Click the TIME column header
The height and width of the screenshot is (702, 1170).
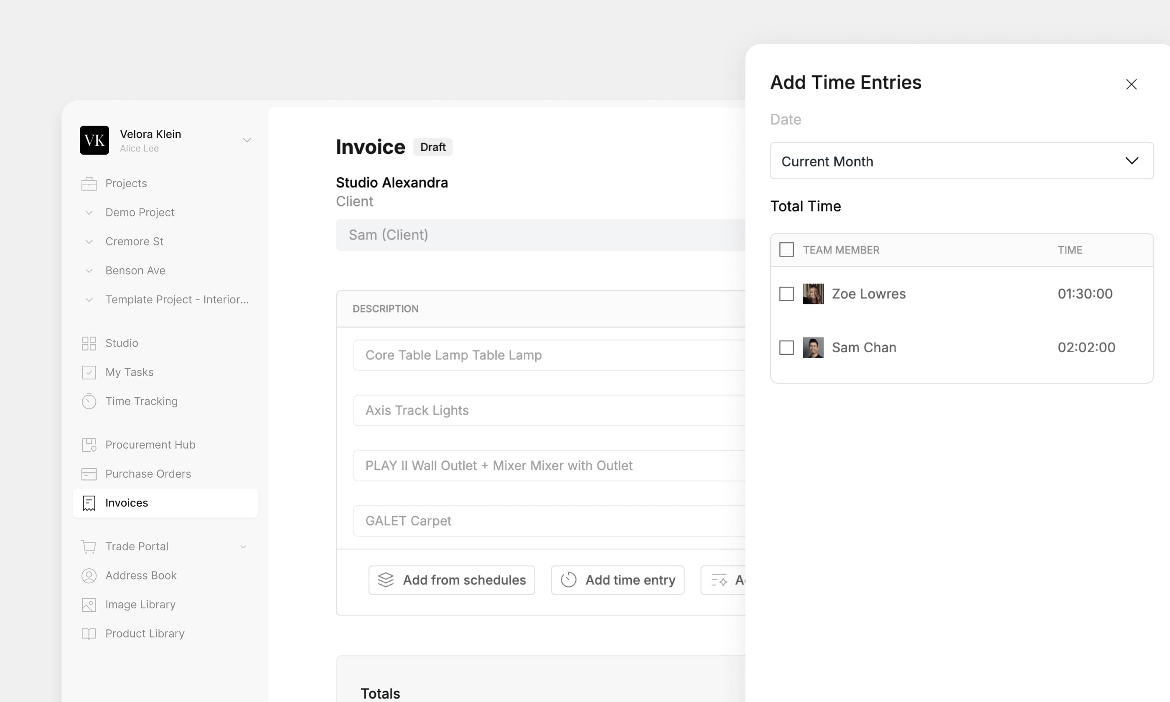point(1070,250)
